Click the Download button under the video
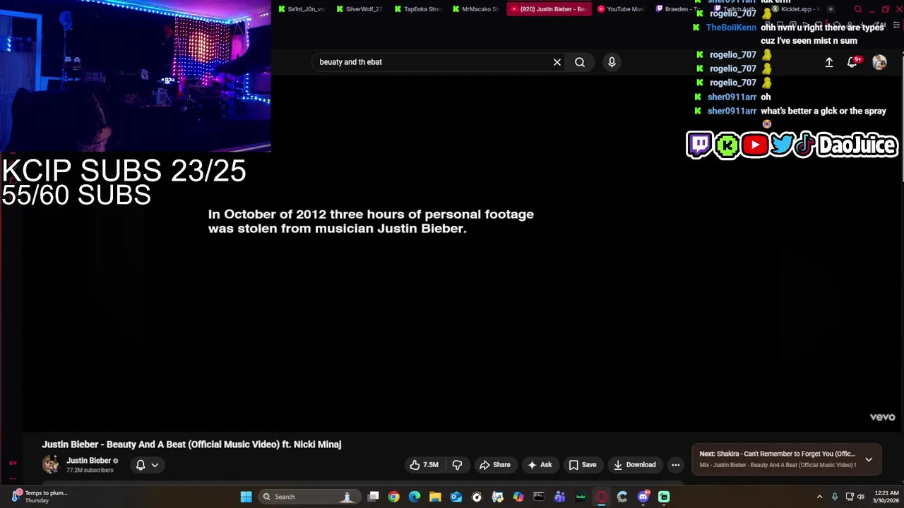The height and width of the screenshot is (508, 904). click(x=634, y=465)
